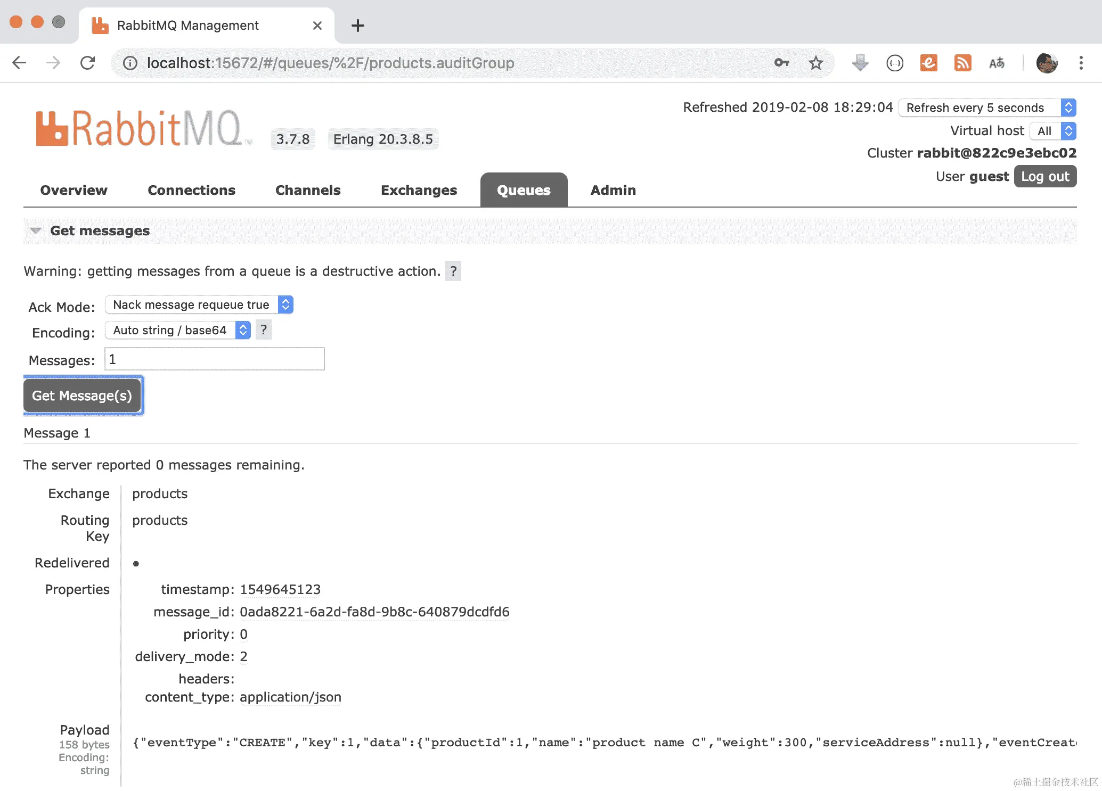Open the Virtual host selector

click(1052, 131)
